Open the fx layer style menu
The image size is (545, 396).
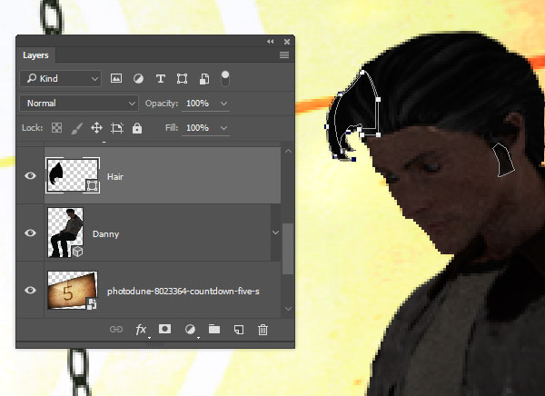(x=141, y=330)
